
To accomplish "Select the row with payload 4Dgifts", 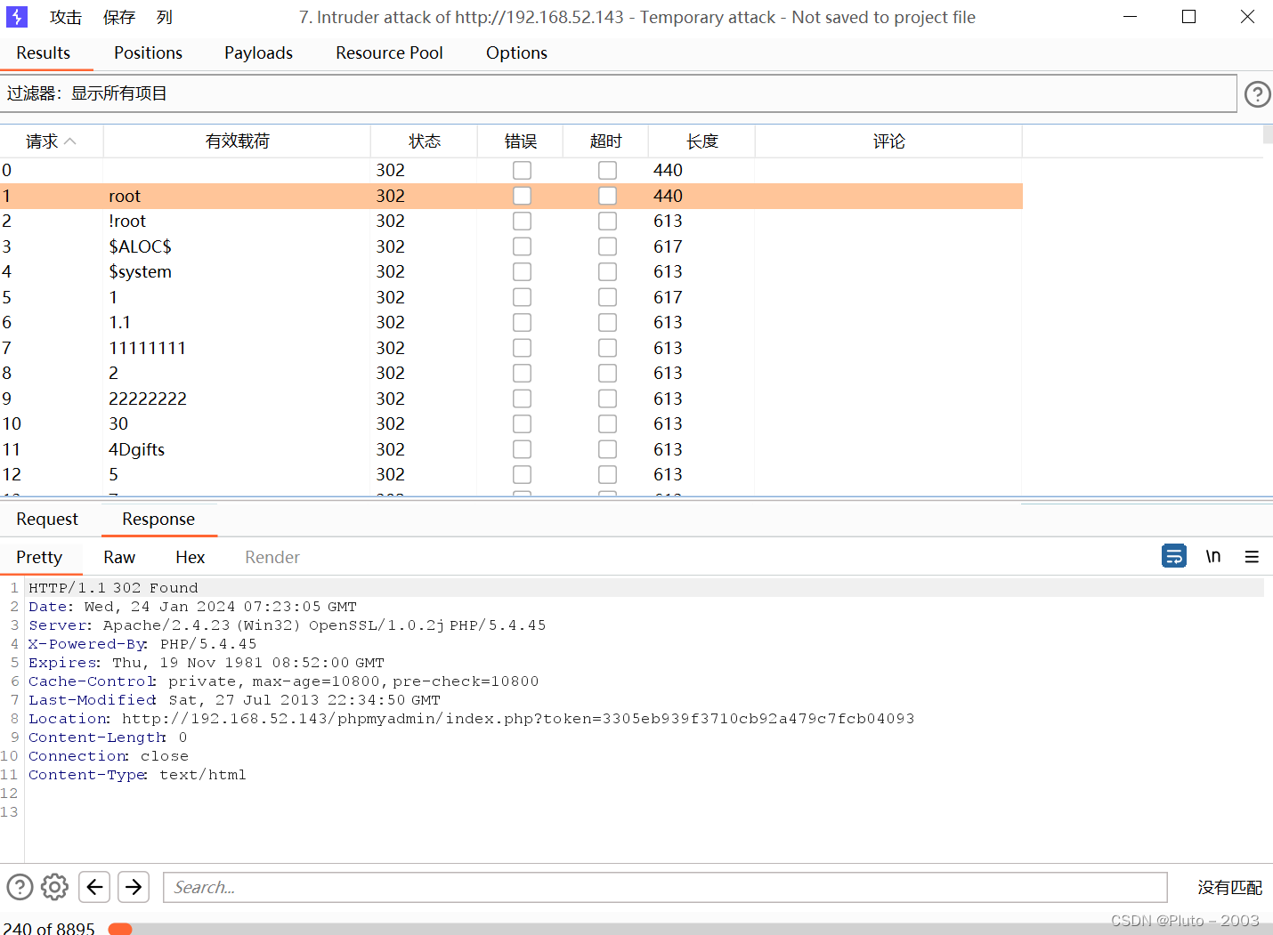I will point(511,449).
